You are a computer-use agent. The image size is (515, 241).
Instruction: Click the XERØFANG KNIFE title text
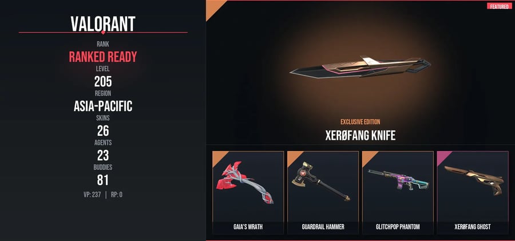[x=360, y=136]
